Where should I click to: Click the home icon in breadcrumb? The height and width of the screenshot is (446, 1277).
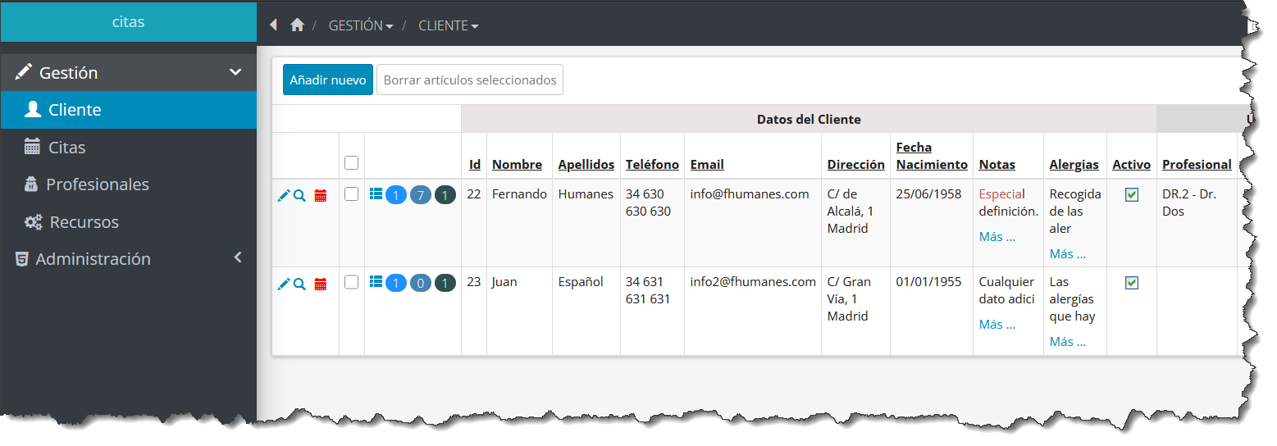point(297,25)
